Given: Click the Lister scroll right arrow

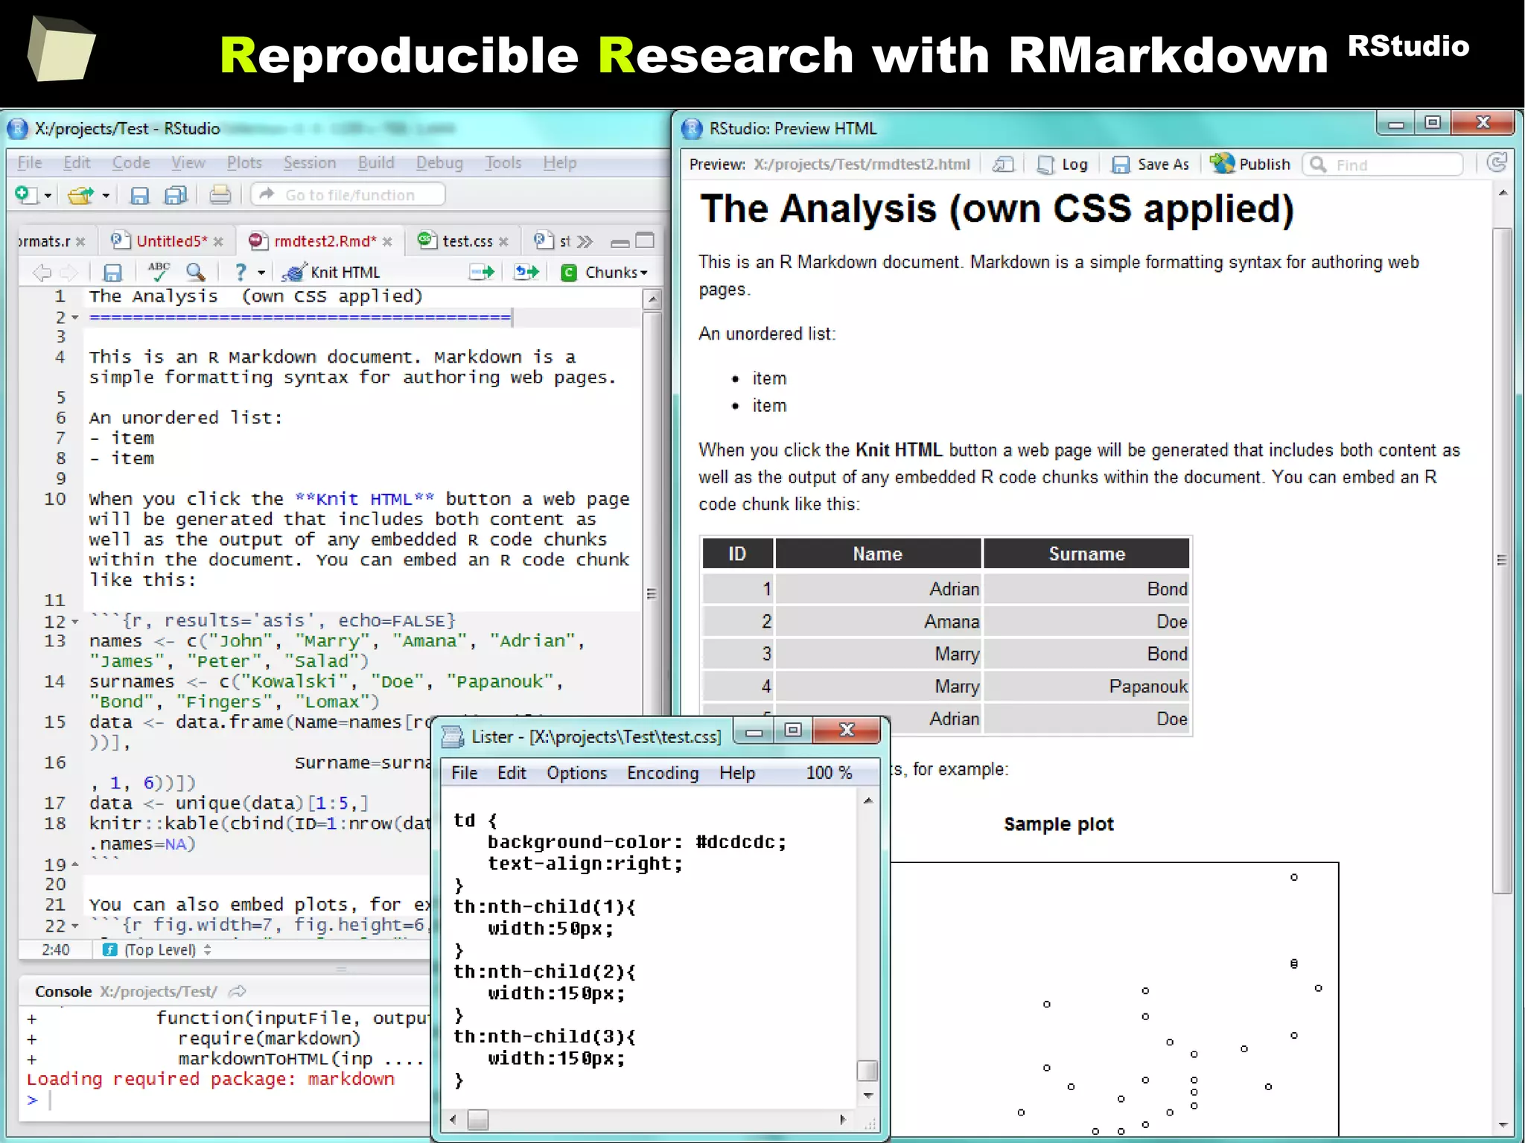Looking at the screenshot, I should [x=842, y=1119].
